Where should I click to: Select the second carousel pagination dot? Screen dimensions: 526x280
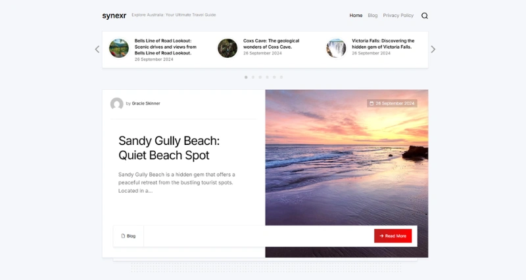(253, 77)
